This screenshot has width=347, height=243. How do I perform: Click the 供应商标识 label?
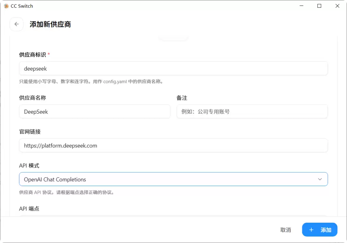[32, 54]
